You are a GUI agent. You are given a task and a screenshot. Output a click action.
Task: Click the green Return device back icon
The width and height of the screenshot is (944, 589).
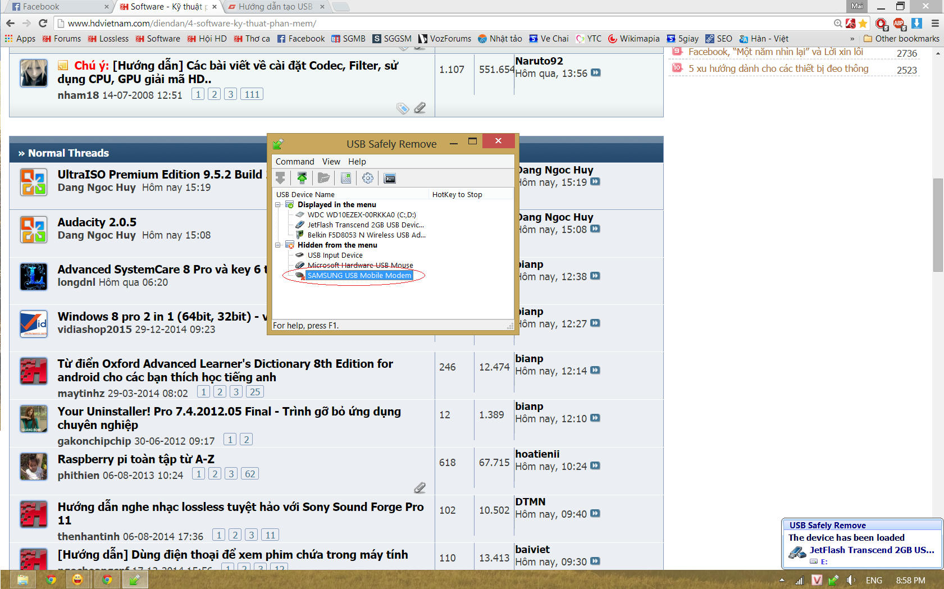click(x=302, y=178)
